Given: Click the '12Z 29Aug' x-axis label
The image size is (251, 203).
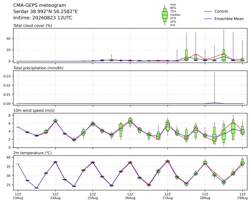Looking at the screenshot, I should click(x=242, y=196).
